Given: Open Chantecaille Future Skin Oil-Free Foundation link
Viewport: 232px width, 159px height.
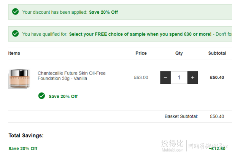Looking at the screenshot, I should [72, 76].
